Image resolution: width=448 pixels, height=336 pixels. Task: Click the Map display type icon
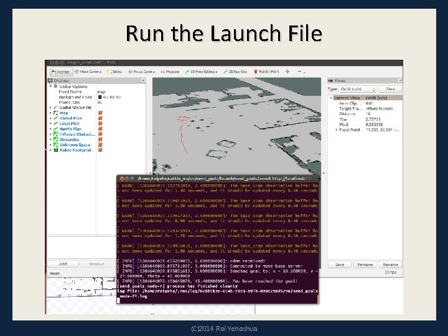click(x=56, y=113)
